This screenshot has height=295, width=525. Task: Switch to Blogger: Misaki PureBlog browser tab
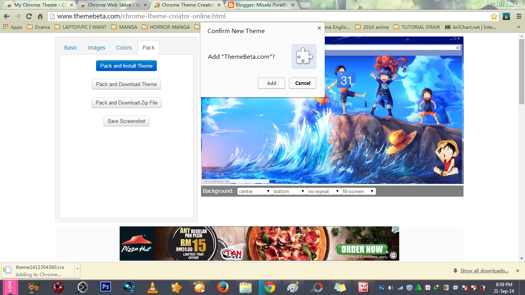coord(261,5)
